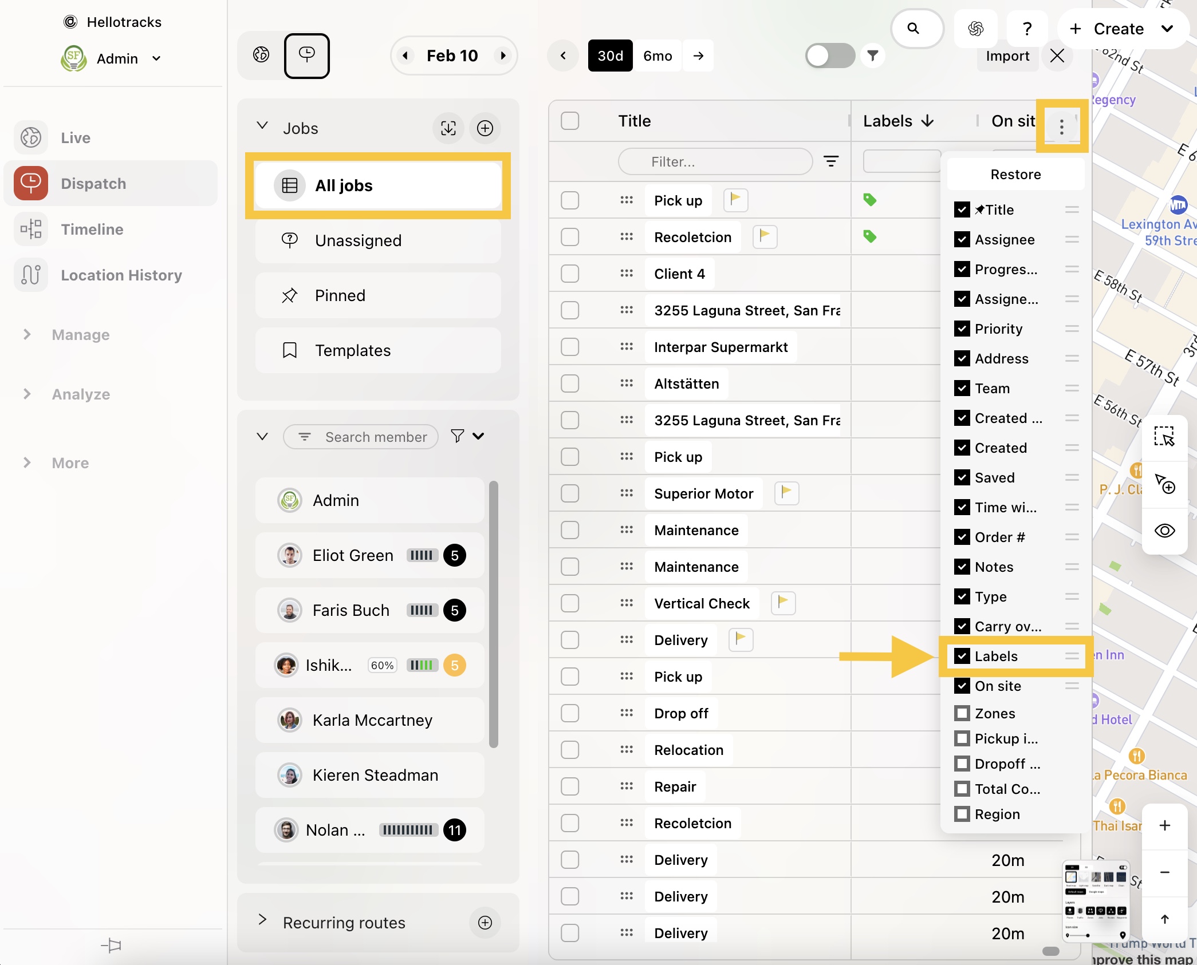Open the Create dropdown arrow
Viewport: 1197px width, 965px height.
(x=1167, y=29)
